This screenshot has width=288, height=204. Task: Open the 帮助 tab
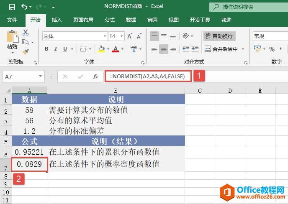(226, 20)
